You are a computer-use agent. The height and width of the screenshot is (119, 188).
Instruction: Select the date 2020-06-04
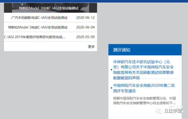point(85,27)
